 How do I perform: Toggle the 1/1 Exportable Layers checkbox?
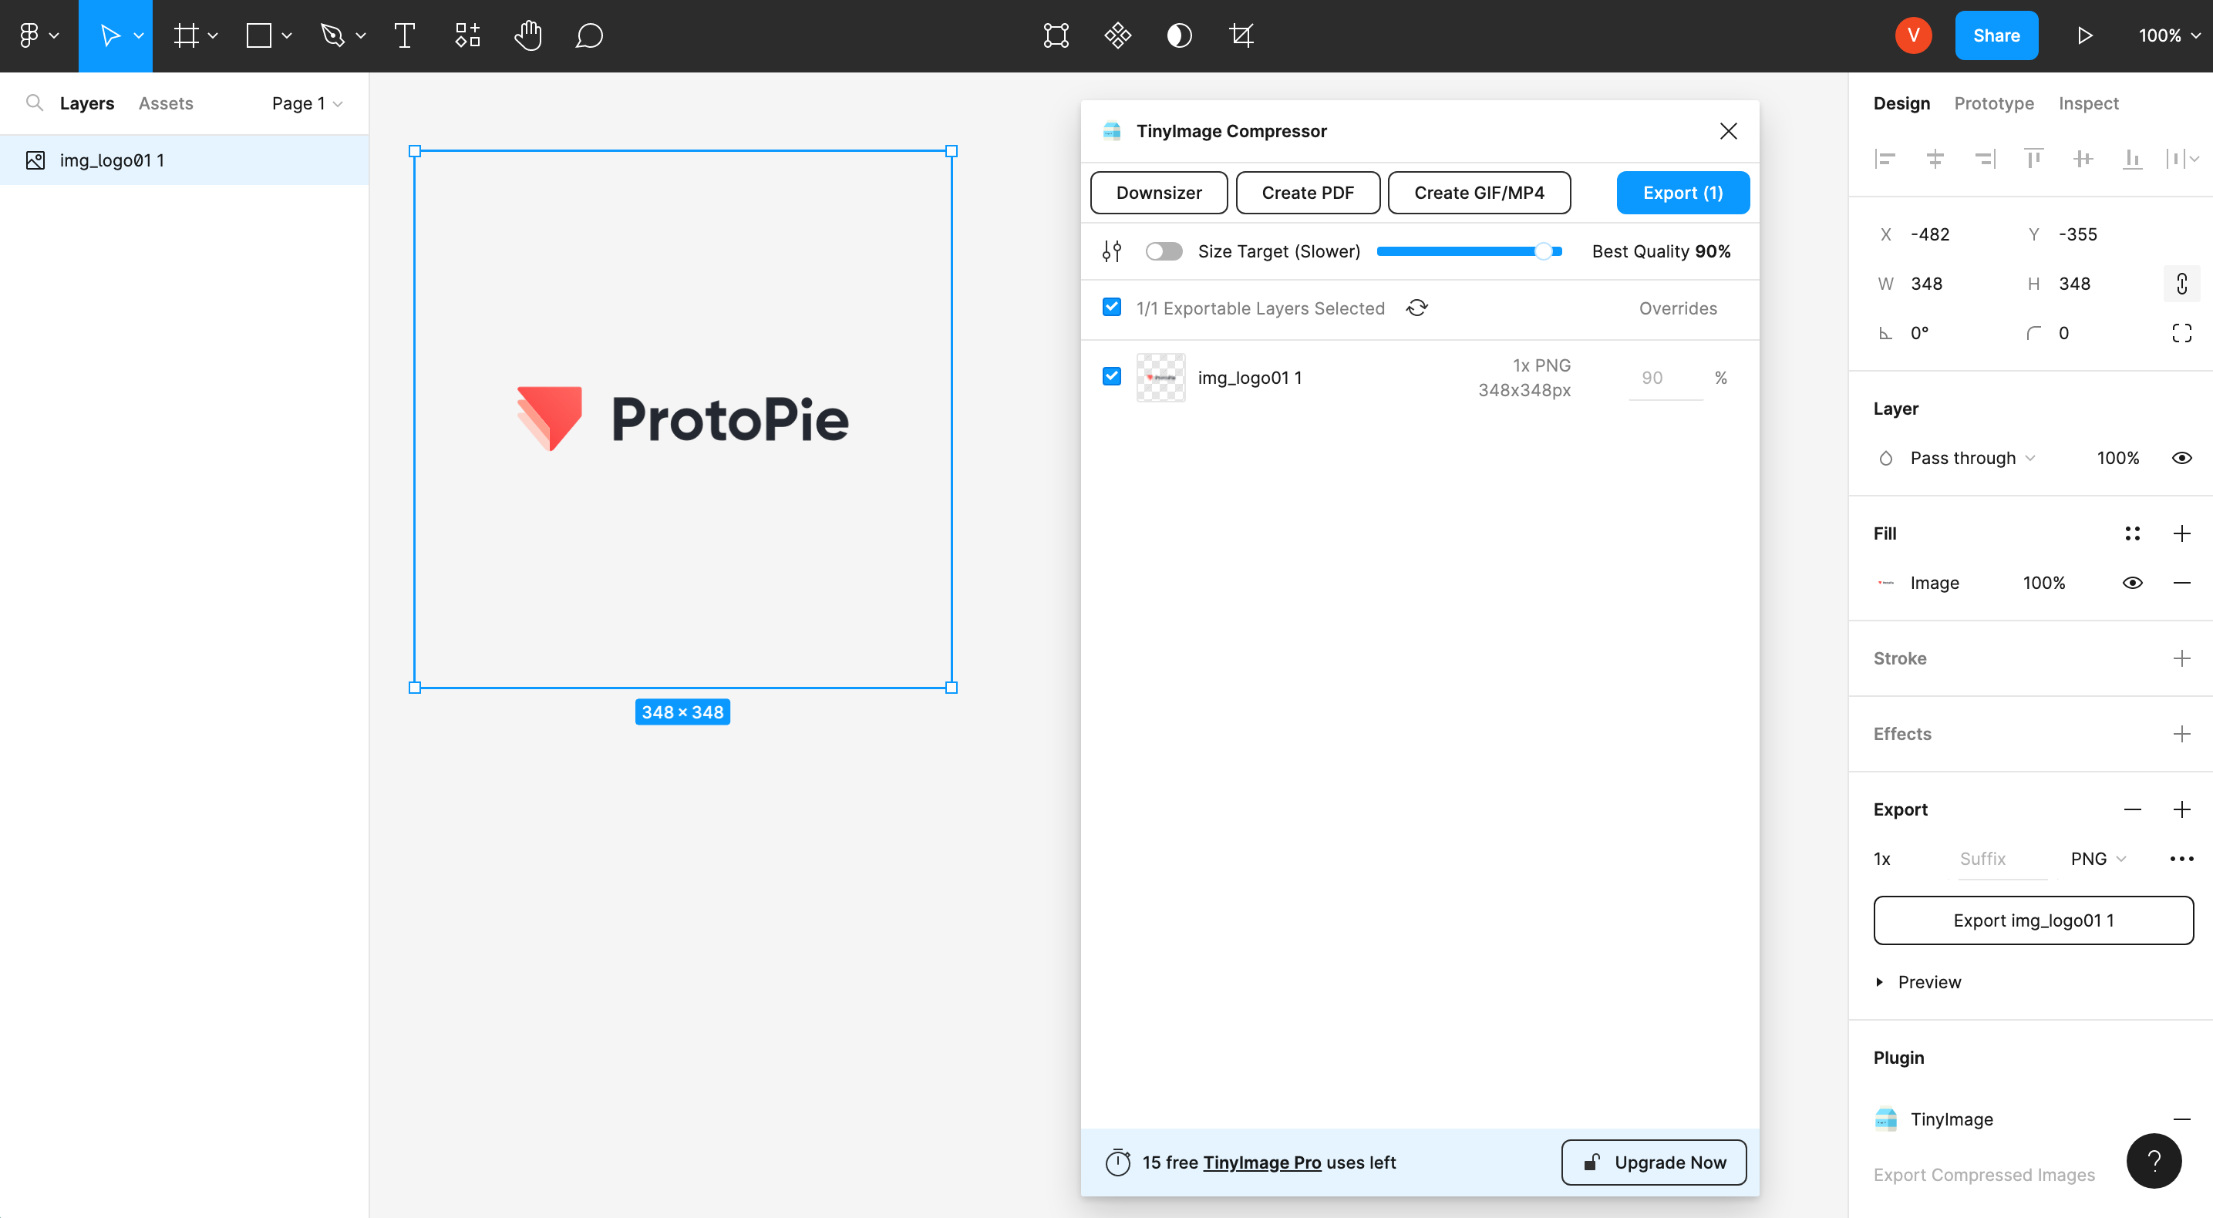click(x=1112, y=308)
